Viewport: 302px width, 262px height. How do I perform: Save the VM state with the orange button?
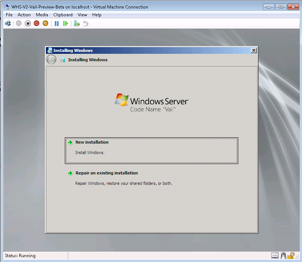[45, 23]
